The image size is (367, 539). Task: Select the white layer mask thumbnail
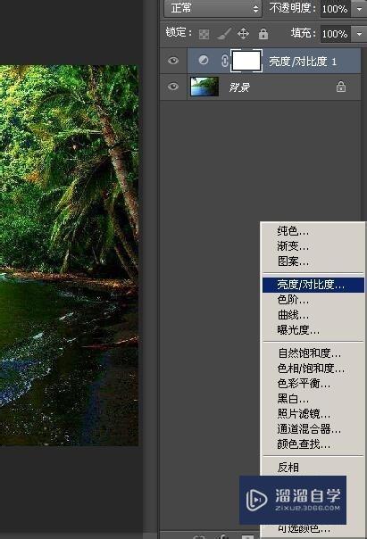pyautogui.click(x=246, y=61)
